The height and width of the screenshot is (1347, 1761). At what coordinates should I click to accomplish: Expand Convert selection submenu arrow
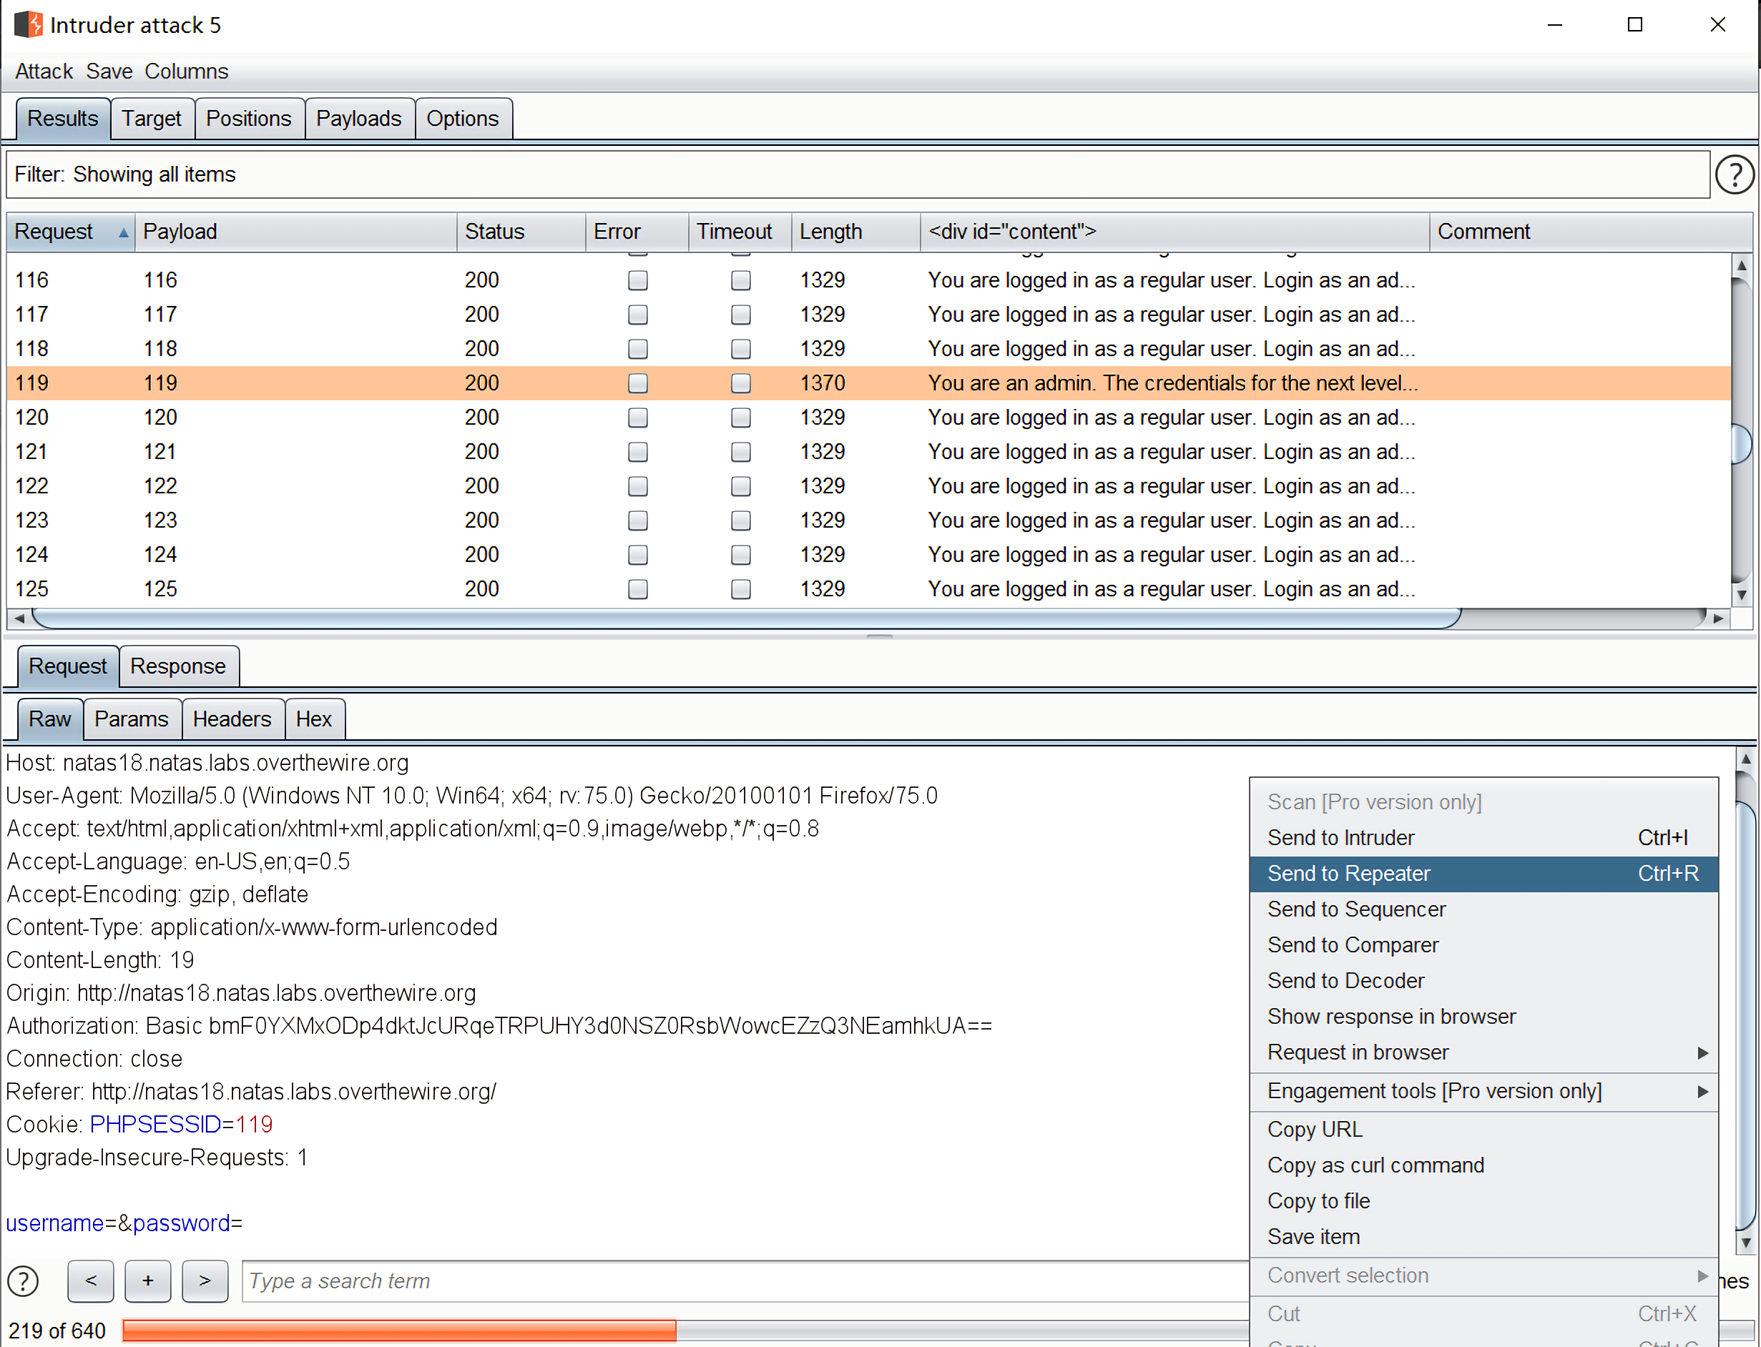(1702, 1276)
